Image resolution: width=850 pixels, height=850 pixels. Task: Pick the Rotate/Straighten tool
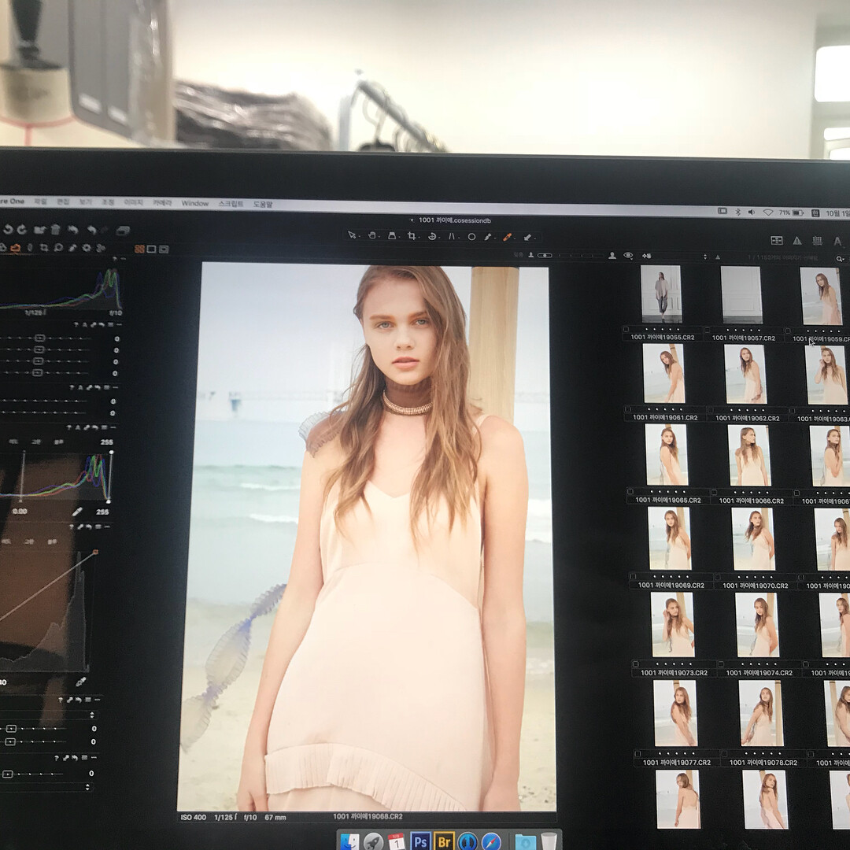point(432,236)
